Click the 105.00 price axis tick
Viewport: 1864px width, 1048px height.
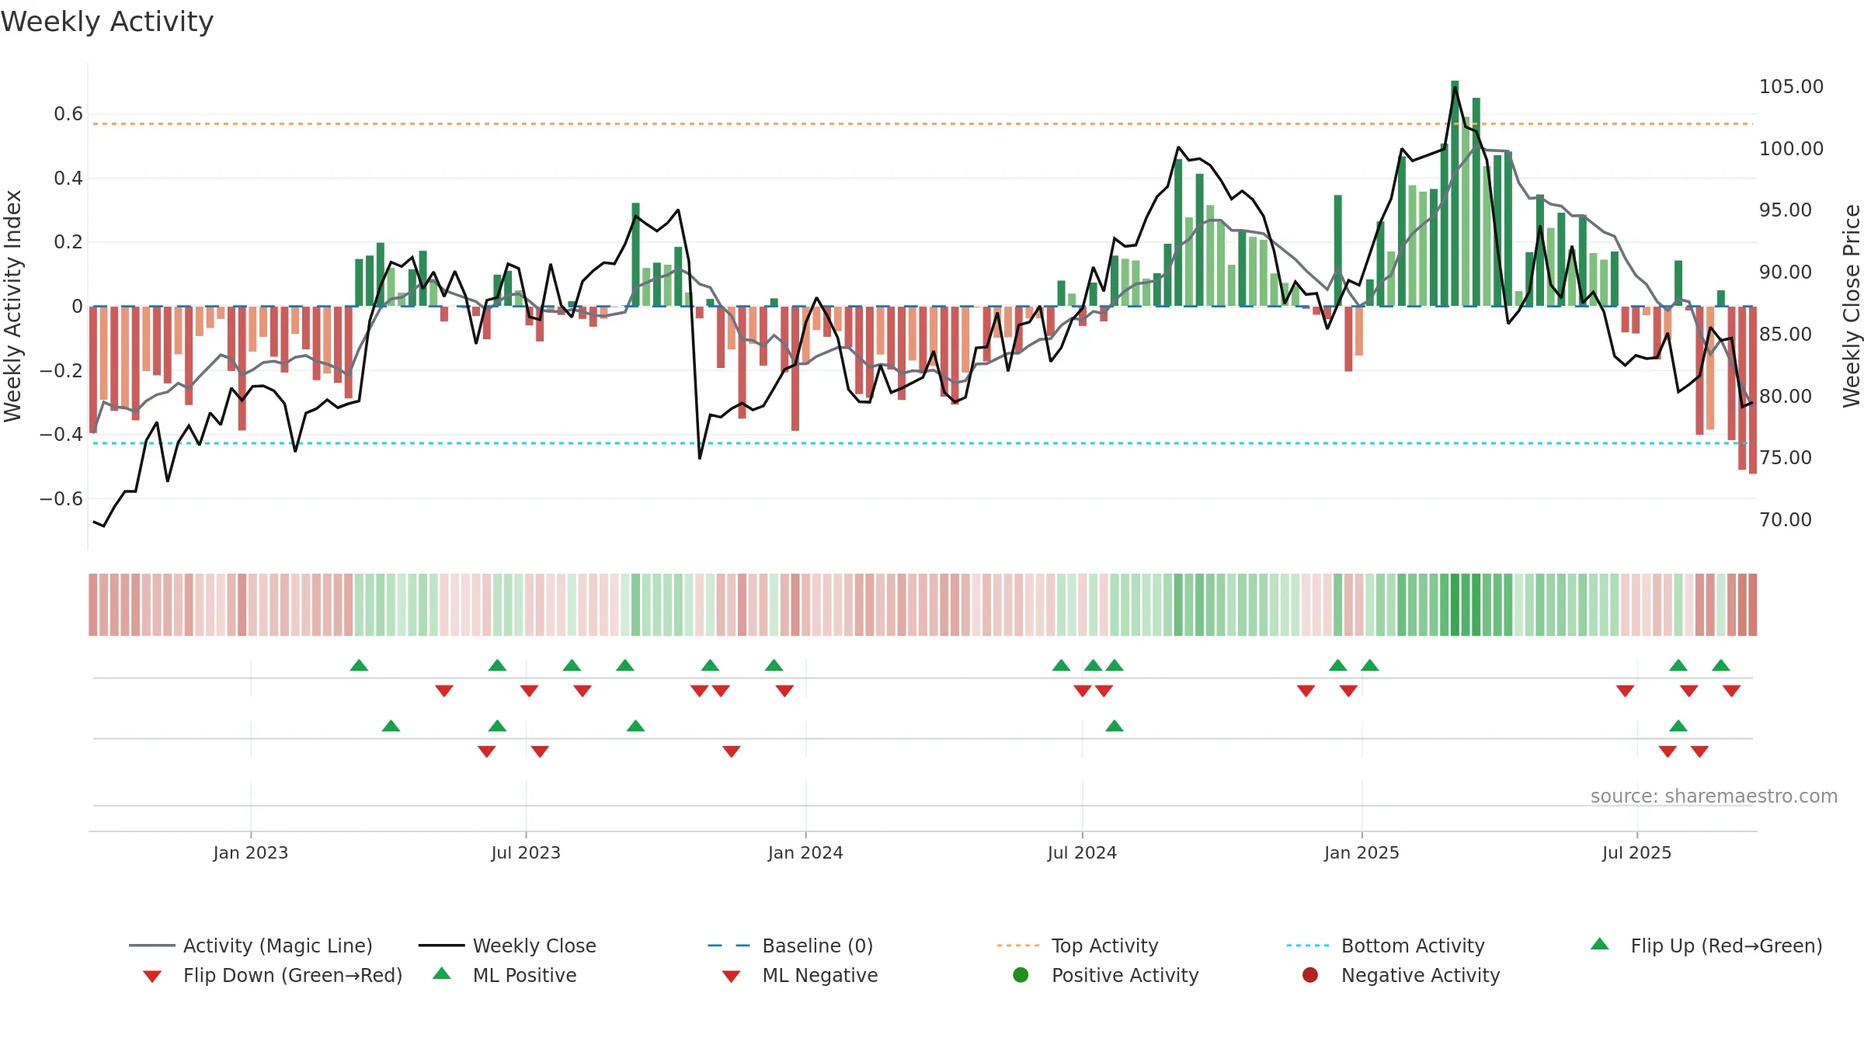[1791, 86]
